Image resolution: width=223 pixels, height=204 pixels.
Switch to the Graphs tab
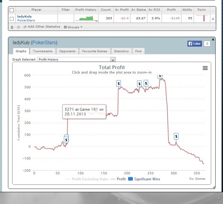(x=21, y=51)
